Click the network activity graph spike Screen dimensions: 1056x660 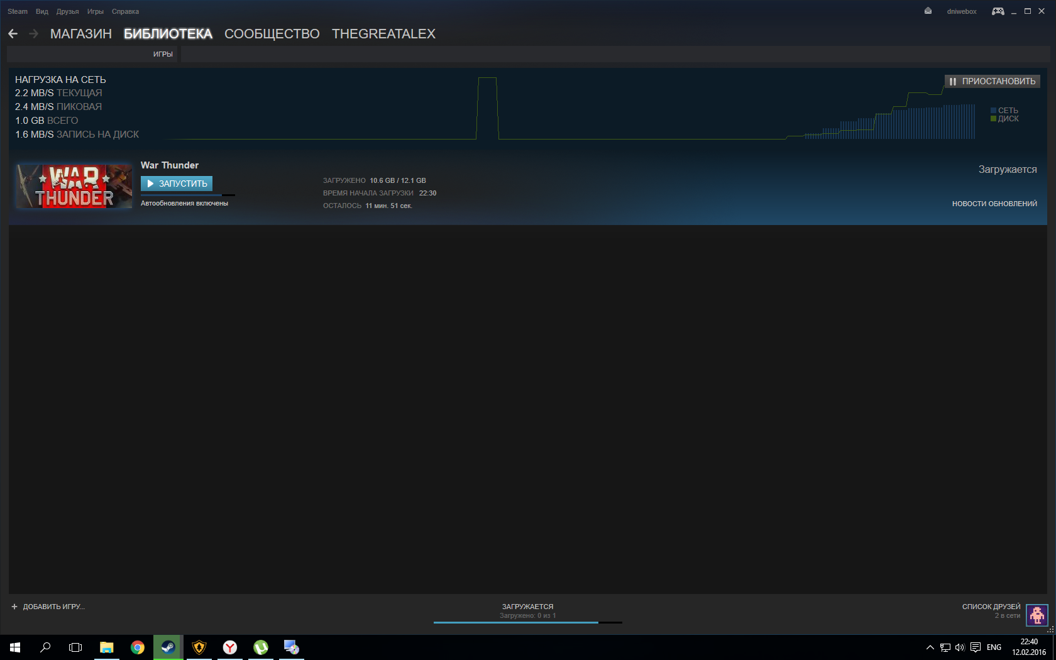coord(487,108)
